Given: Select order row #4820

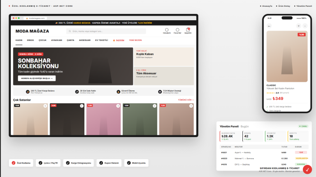Looking at the screenshot, I should 264,159.
